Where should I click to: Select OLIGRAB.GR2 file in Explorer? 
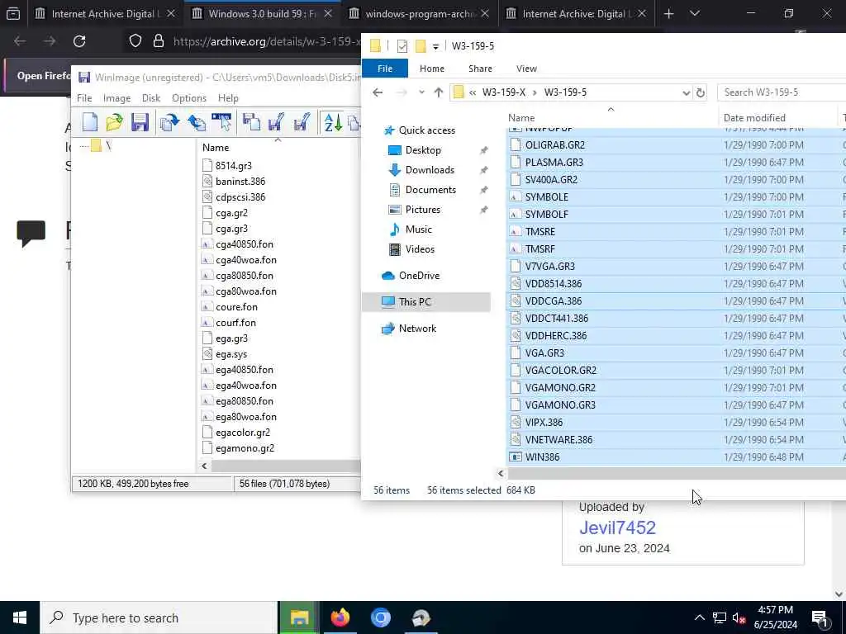coord(554,145)
